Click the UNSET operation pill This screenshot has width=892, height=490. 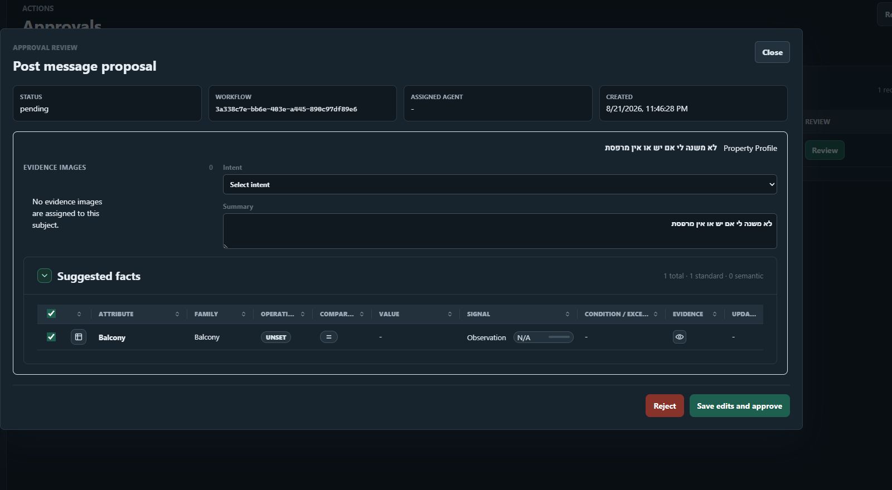pyautogui.click(x=276, y=337)
